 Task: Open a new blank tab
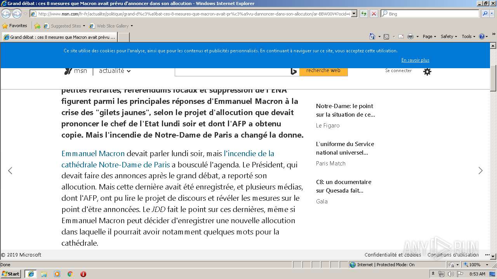click(x=123, y=37)
